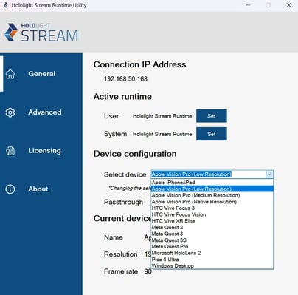This screenshot has height=295, width=298.
Task: Choose Apple iPhone/iPad from device list
Action: (212, 183)
